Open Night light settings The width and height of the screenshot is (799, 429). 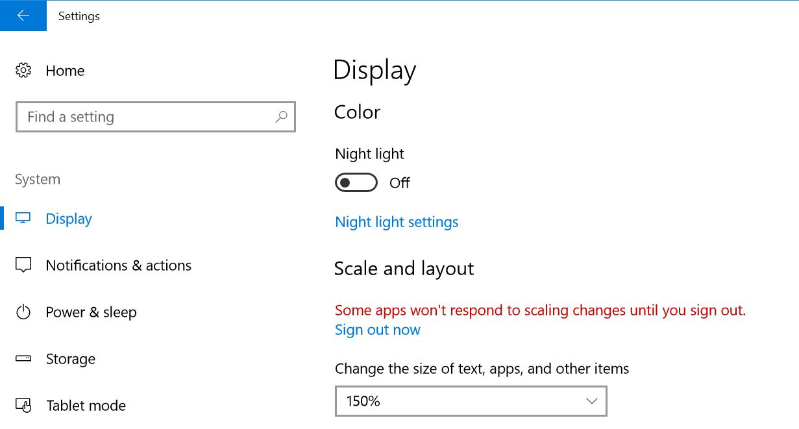coord(396,222)
